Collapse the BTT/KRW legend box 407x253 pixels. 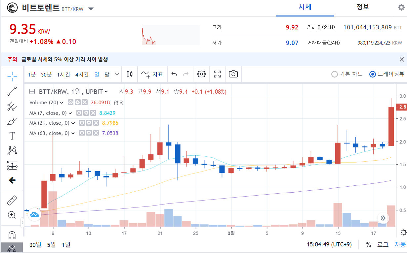pyautogui.click(x=32, y=91)
